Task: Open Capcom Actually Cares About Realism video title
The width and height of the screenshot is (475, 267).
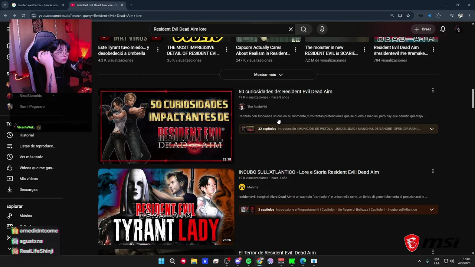Action: 263,50
